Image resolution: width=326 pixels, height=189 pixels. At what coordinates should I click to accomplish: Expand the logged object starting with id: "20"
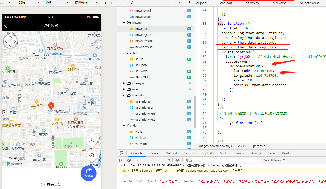tap(125, 181)
